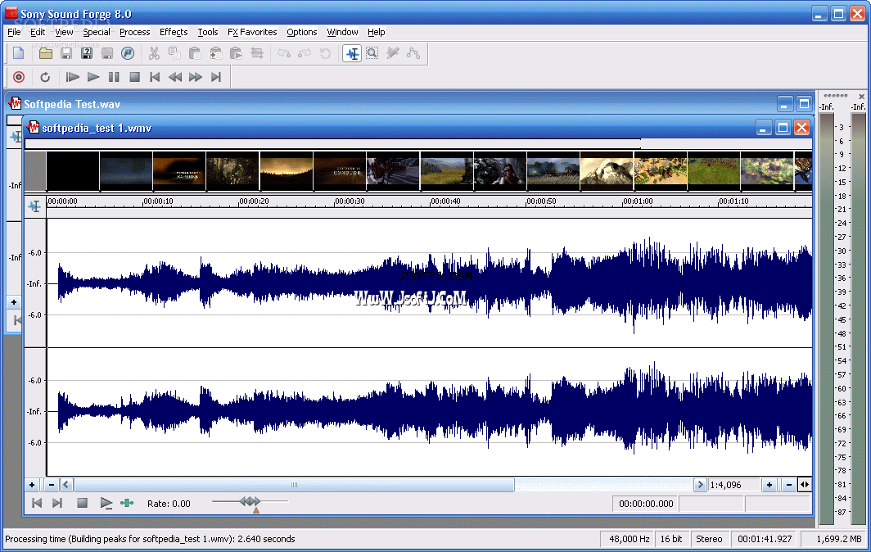Viewport: 871px width, 552px height.
Task: Click the Undo icon
Action: tap(284, 53)
